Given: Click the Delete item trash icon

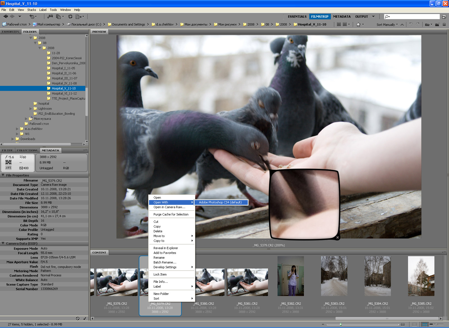Looking at the screenshot, I should (444, 24).
